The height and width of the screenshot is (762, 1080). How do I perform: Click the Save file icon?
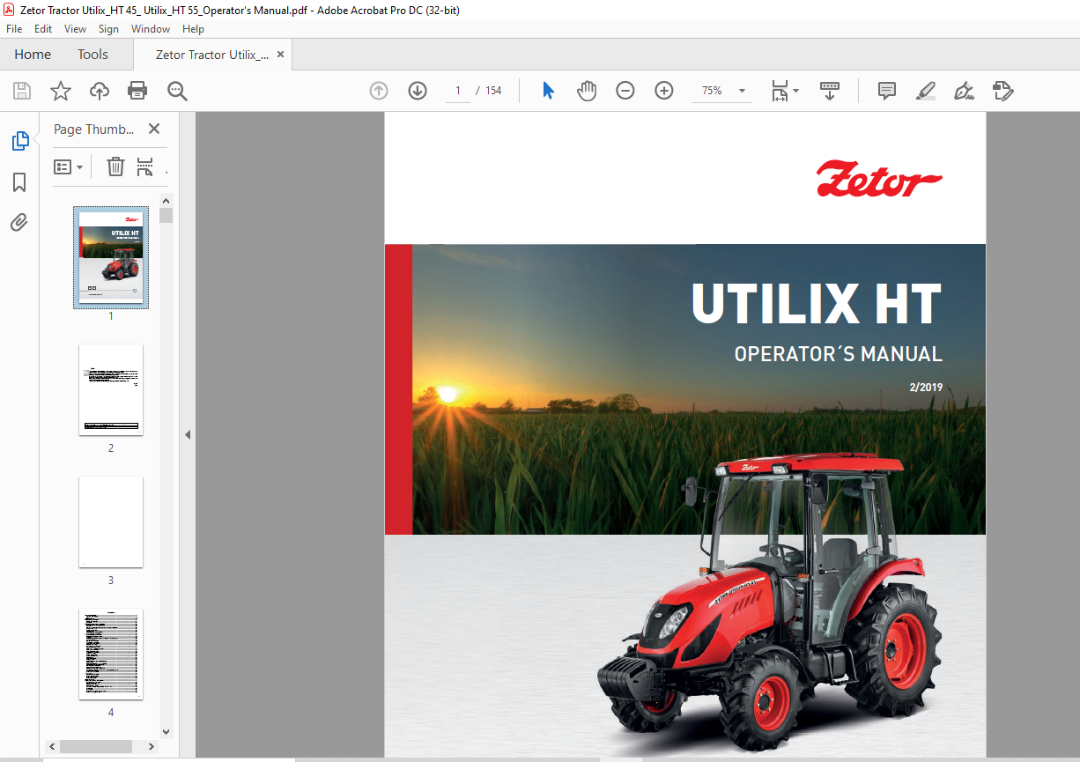22,91
